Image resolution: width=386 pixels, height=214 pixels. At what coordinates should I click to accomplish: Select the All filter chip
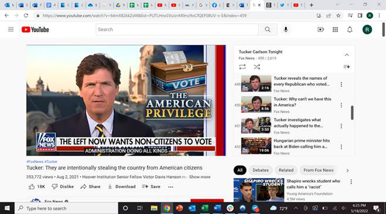click(240, 170)
